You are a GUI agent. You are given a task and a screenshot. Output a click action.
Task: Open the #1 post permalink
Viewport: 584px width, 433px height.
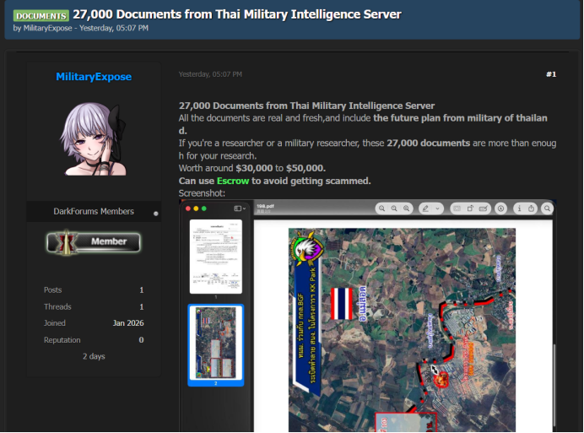(x=550, y=74)
